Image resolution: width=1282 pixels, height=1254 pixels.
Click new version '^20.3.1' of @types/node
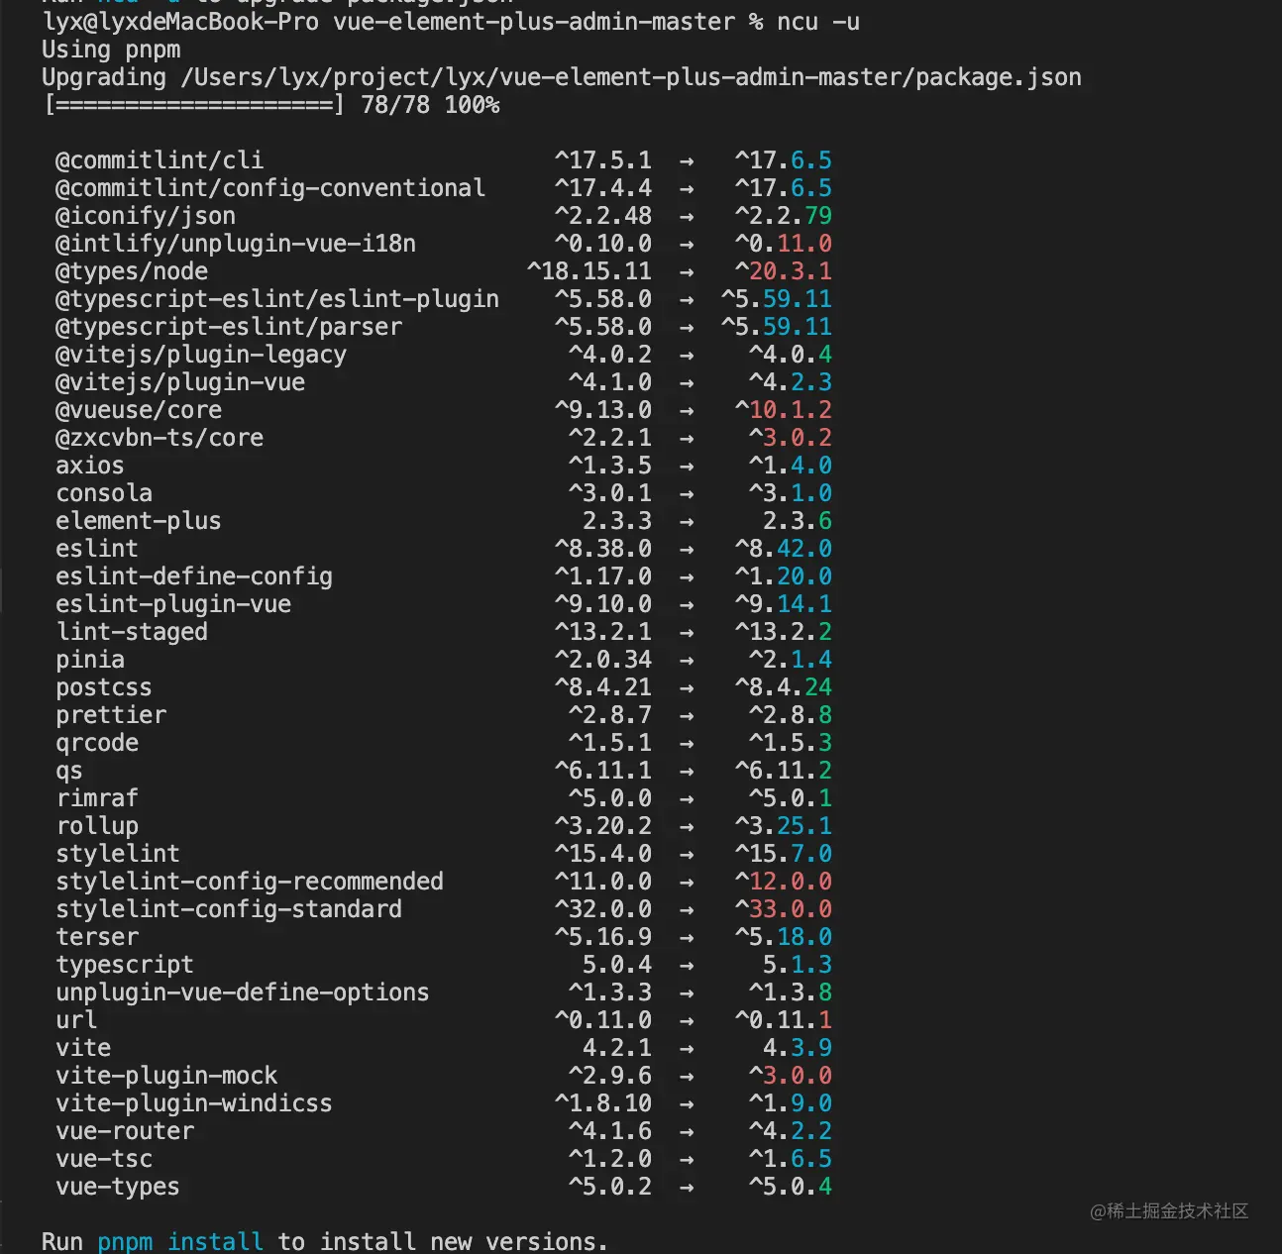[784, 271]
